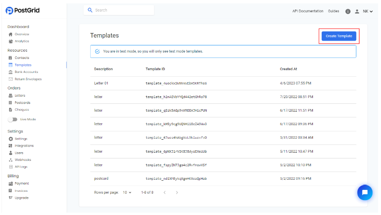The image size is (381, 215).
Task: Click the Webhooks icon in sidebar
Action: 11,159
